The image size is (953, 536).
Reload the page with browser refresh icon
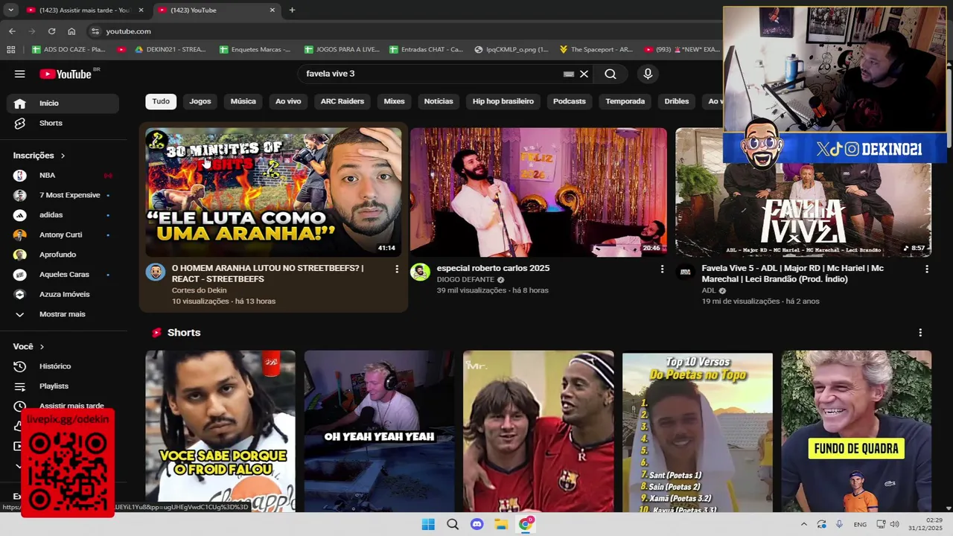click(x=51, y=31)
